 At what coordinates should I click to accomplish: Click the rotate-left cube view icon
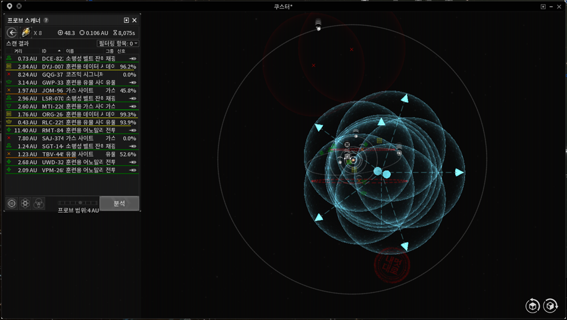tap(532, 306)
